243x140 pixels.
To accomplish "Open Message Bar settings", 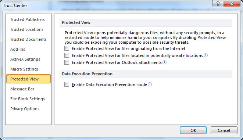I will [22, 89].
